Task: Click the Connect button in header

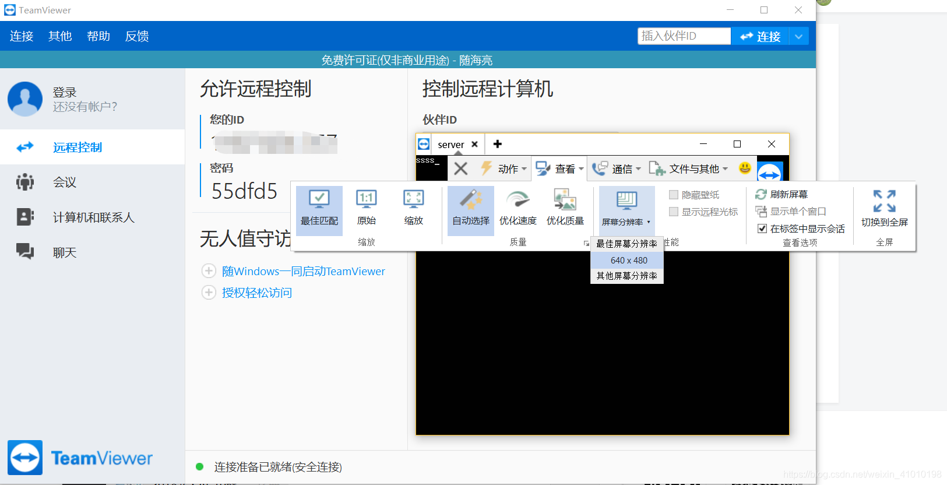Action: click(x=760, y=36)
